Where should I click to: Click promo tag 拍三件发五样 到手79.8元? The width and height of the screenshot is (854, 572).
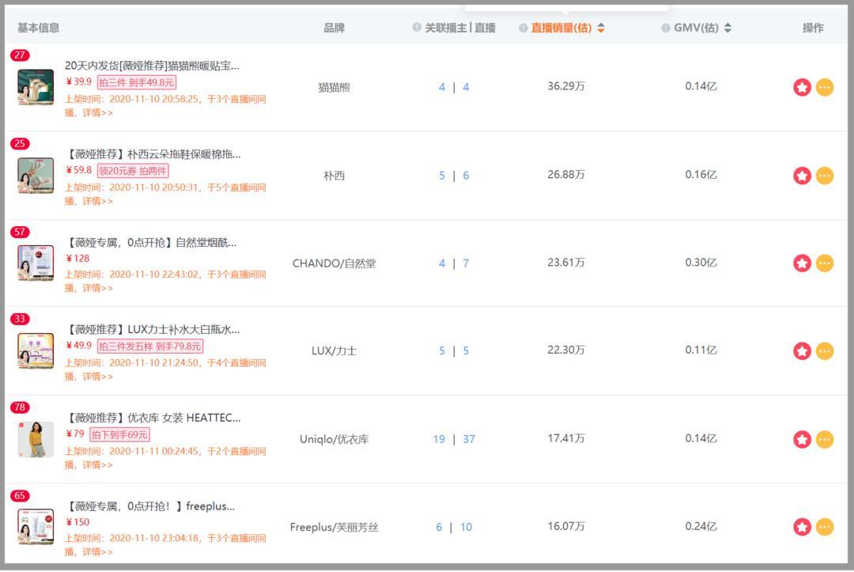(x=149, y=346)
